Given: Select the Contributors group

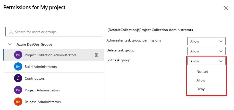Looking at the screenshot, I should point(54,78).
